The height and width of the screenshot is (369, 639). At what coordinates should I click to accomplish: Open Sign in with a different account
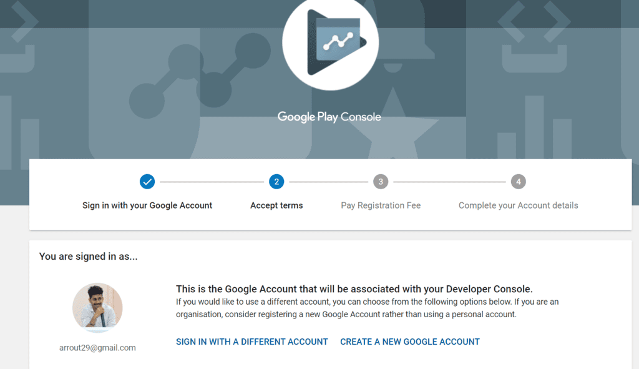coord(252,342)
